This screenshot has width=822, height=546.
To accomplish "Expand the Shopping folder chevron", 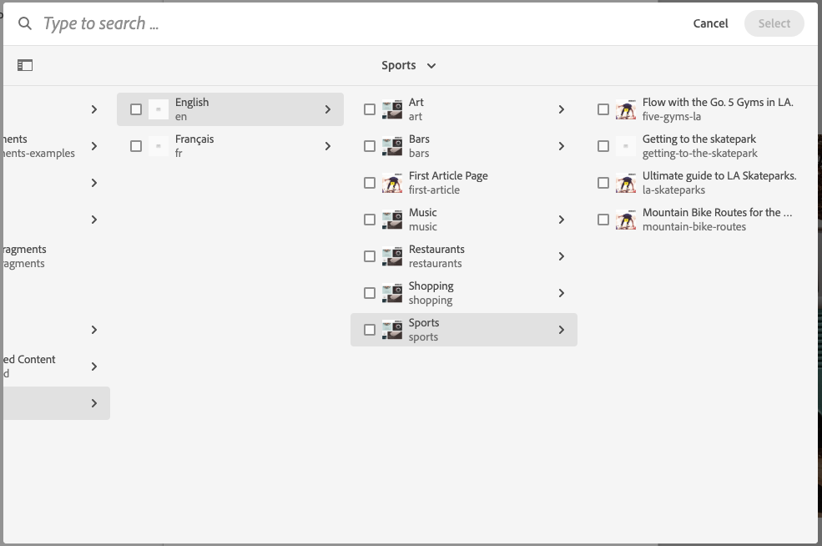I will [x=562, y=293].
